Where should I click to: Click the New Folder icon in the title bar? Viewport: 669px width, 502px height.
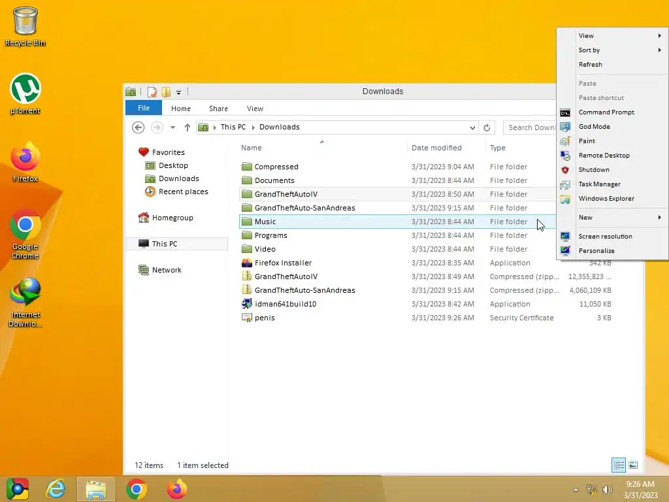click(166, 92)
